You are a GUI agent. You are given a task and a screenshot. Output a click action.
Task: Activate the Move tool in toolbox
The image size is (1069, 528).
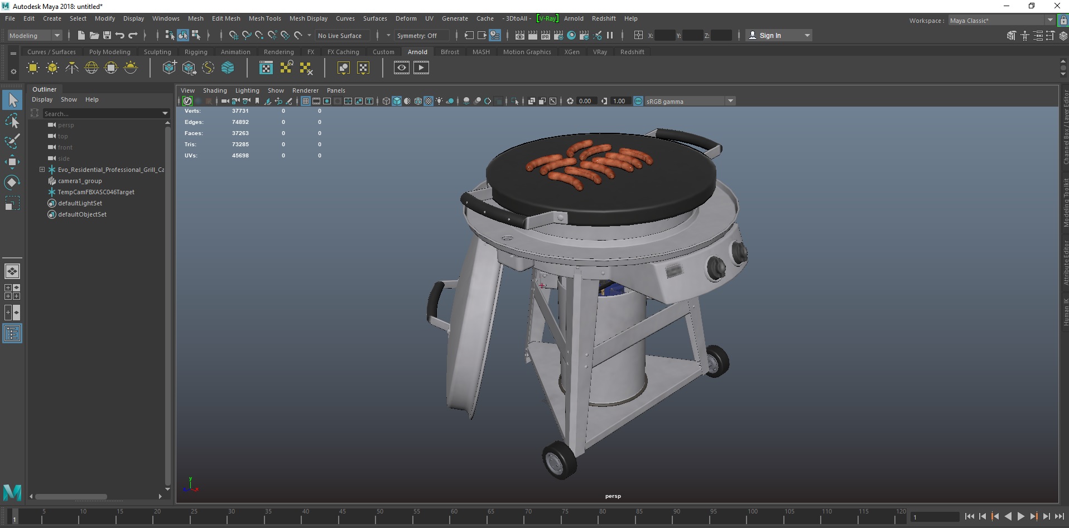pos(12,162)
